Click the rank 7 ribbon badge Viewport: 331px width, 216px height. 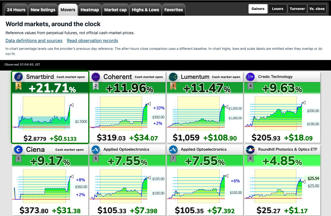(x=173, y=159)
